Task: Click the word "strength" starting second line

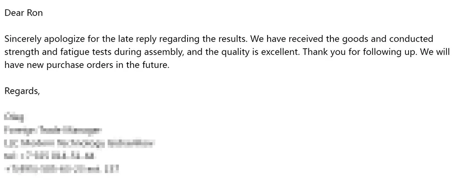Action: coord(21,52)
